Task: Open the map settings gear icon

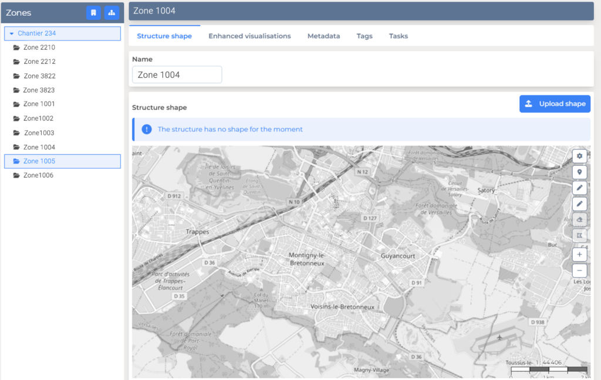Action: pos(579,155)
